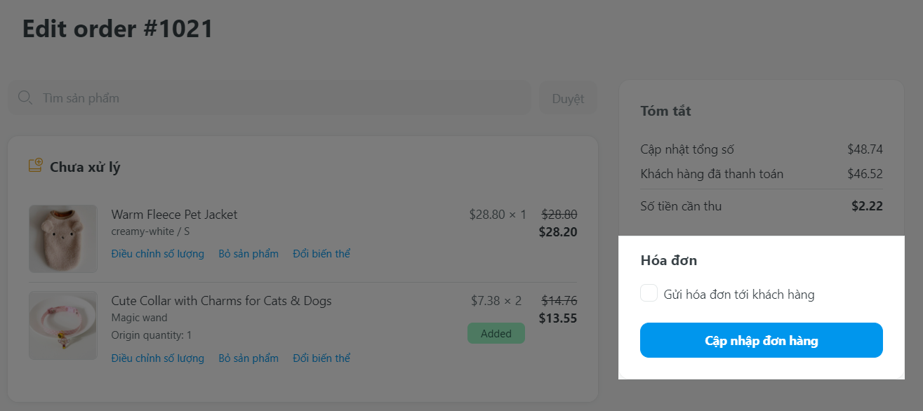This screenshot has width=923, height=411.
Task: Click Đổi biến thể for Pet Jacket
Action: 321,254
